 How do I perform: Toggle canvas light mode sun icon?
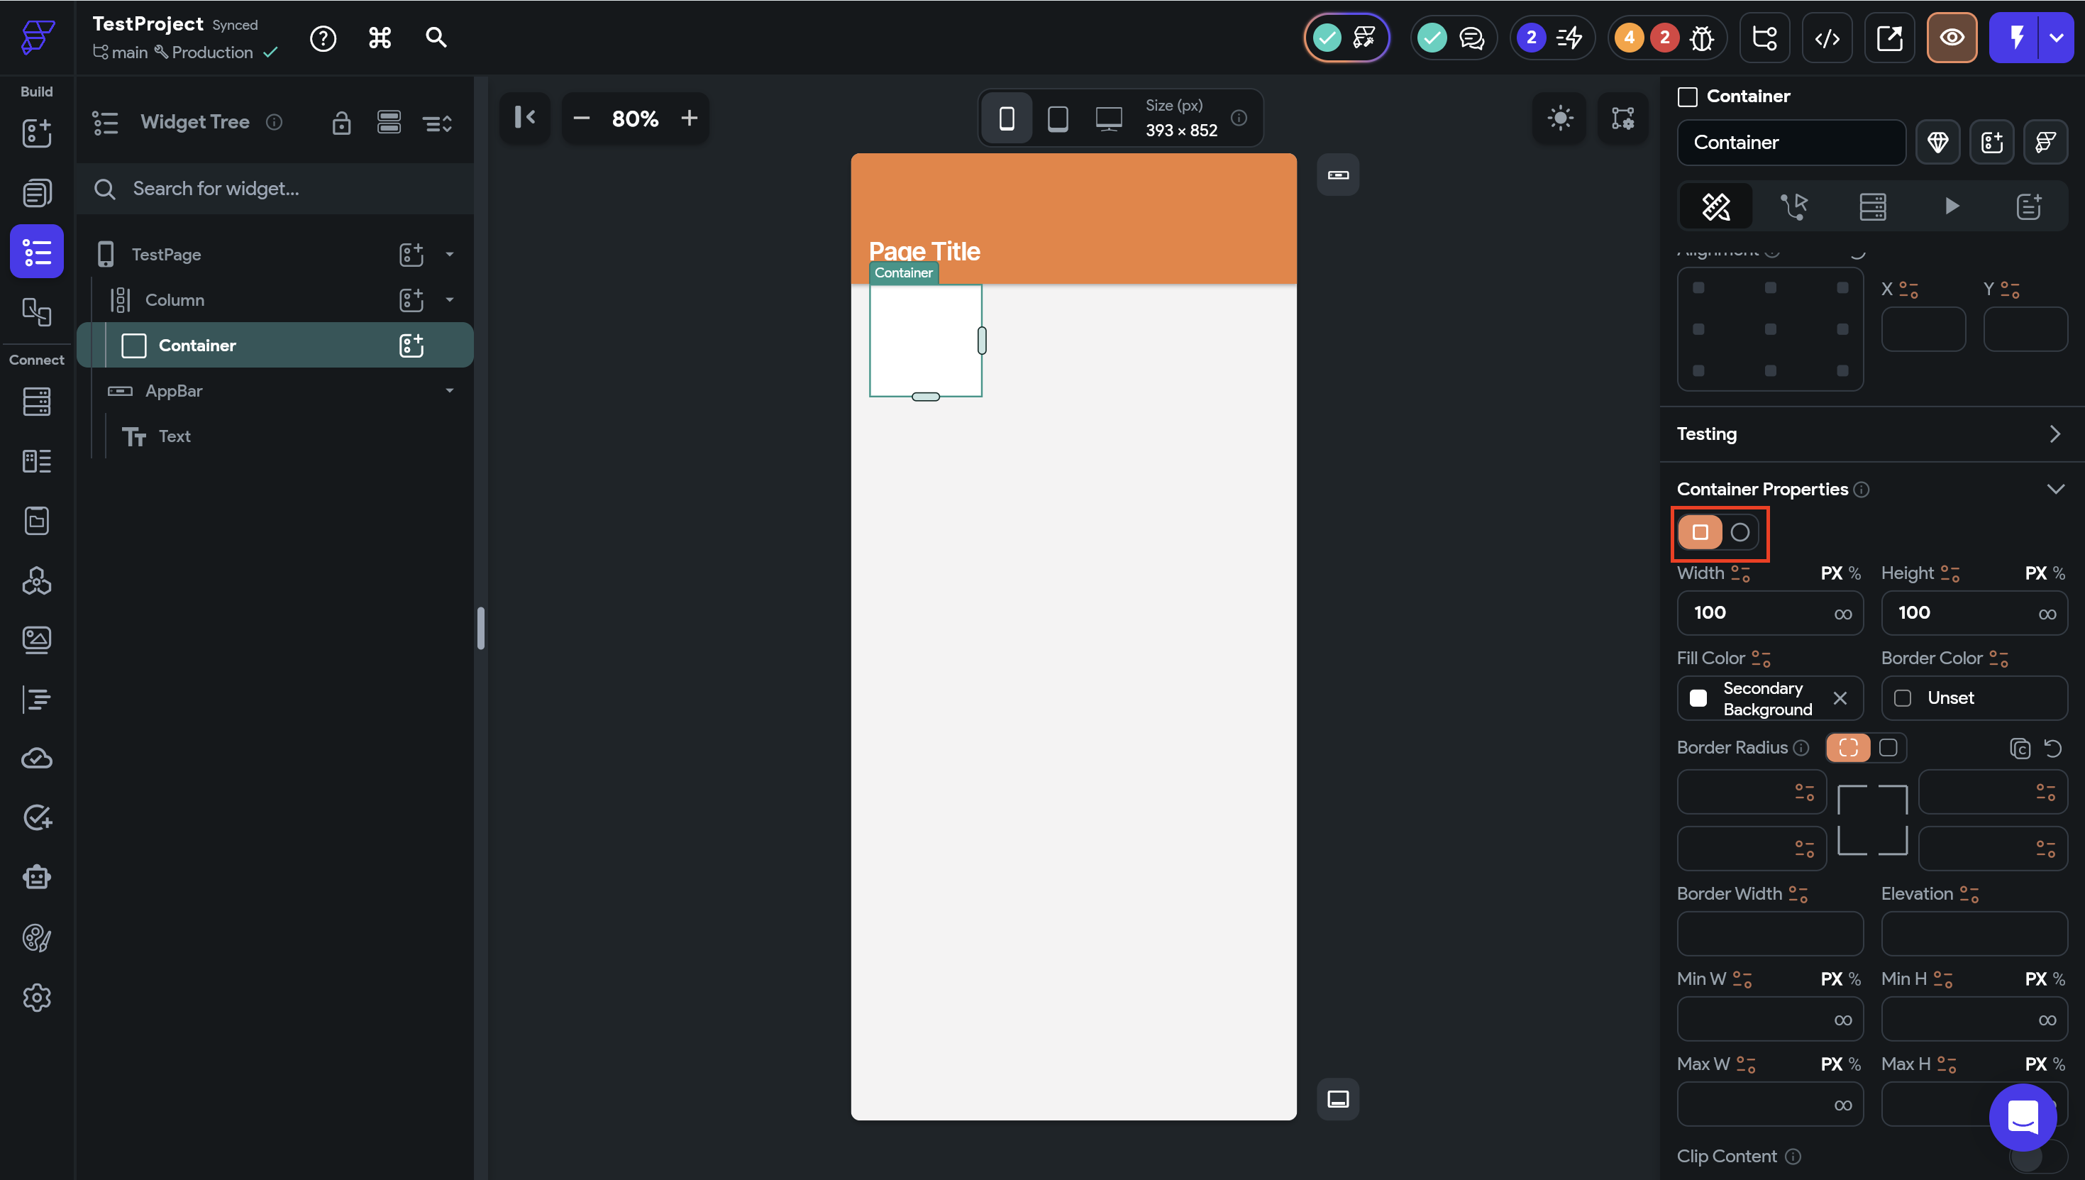point(1559,118)
